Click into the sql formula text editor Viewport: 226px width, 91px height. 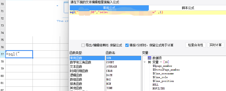[x=148, y=25]
